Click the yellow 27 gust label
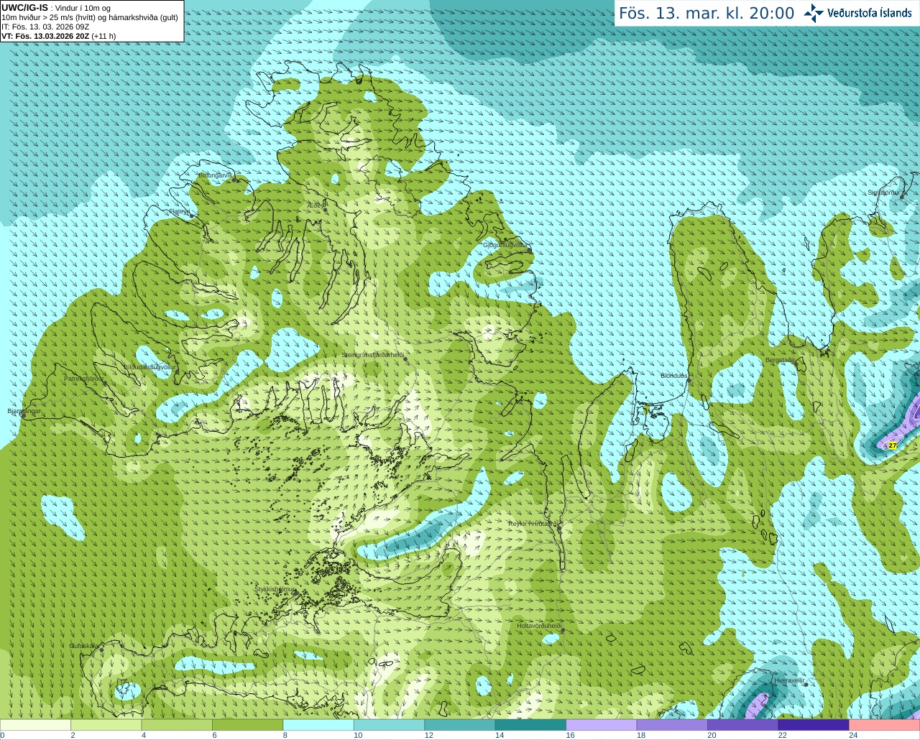Image resolution: width=920 pixels, height=740 pixels. pyautogui.click(x=893, y=445)
